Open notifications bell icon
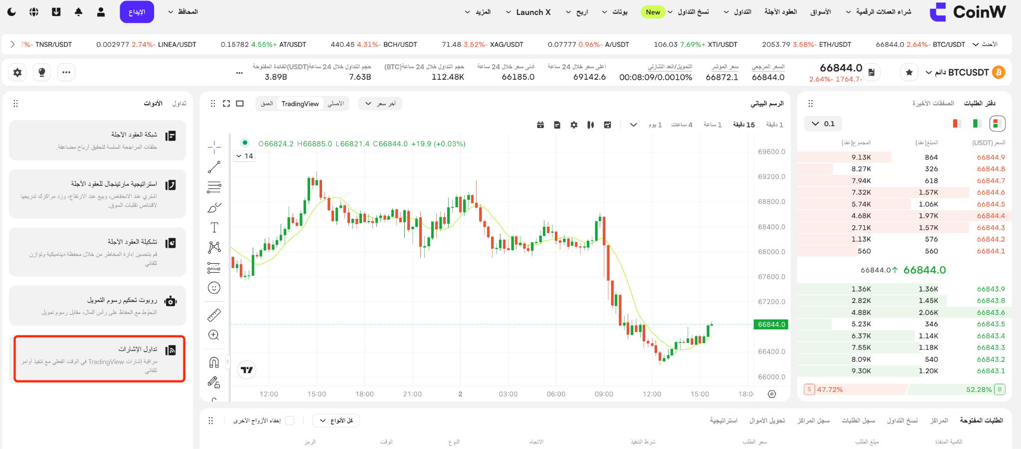1021x449 pixels. click(x=78, y=12)
